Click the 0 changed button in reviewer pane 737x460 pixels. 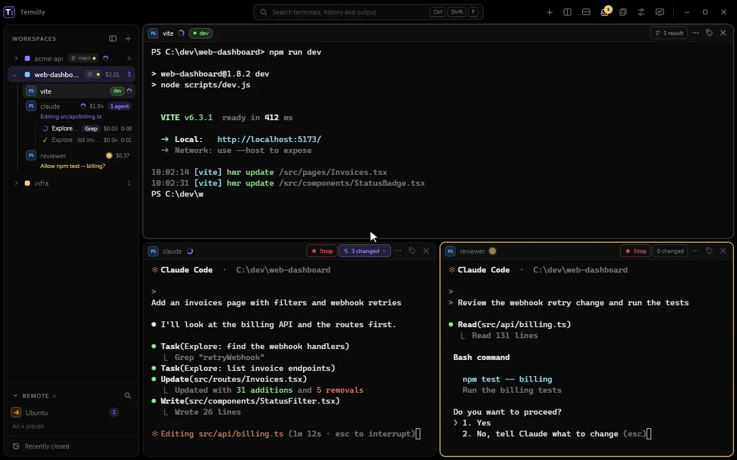[670, 251]
